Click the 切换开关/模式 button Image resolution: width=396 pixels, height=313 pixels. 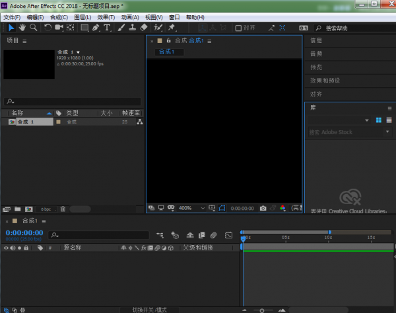[x=149, y=309]
